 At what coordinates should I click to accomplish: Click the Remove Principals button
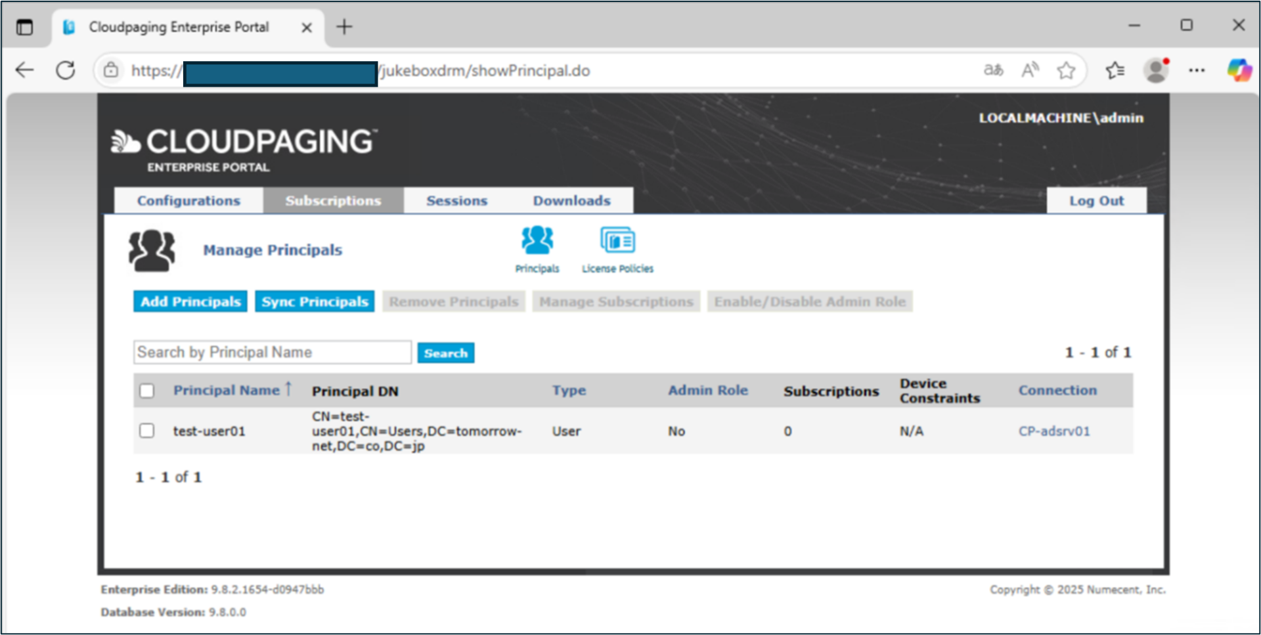coord(454,301)
